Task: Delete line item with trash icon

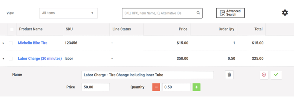Action: (229, 75)
